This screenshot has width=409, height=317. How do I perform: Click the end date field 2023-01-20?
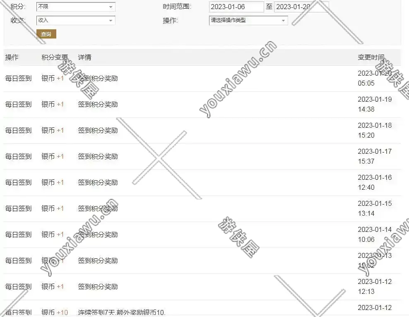(301, 7)
